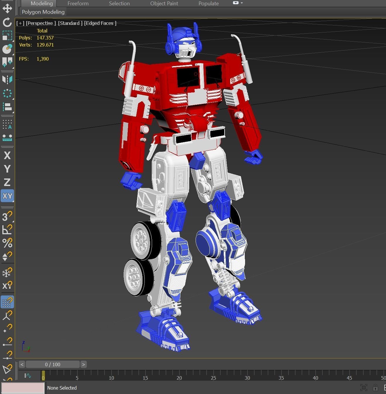
Task: Select the Rotate tool icon
Action: (7, 22)
